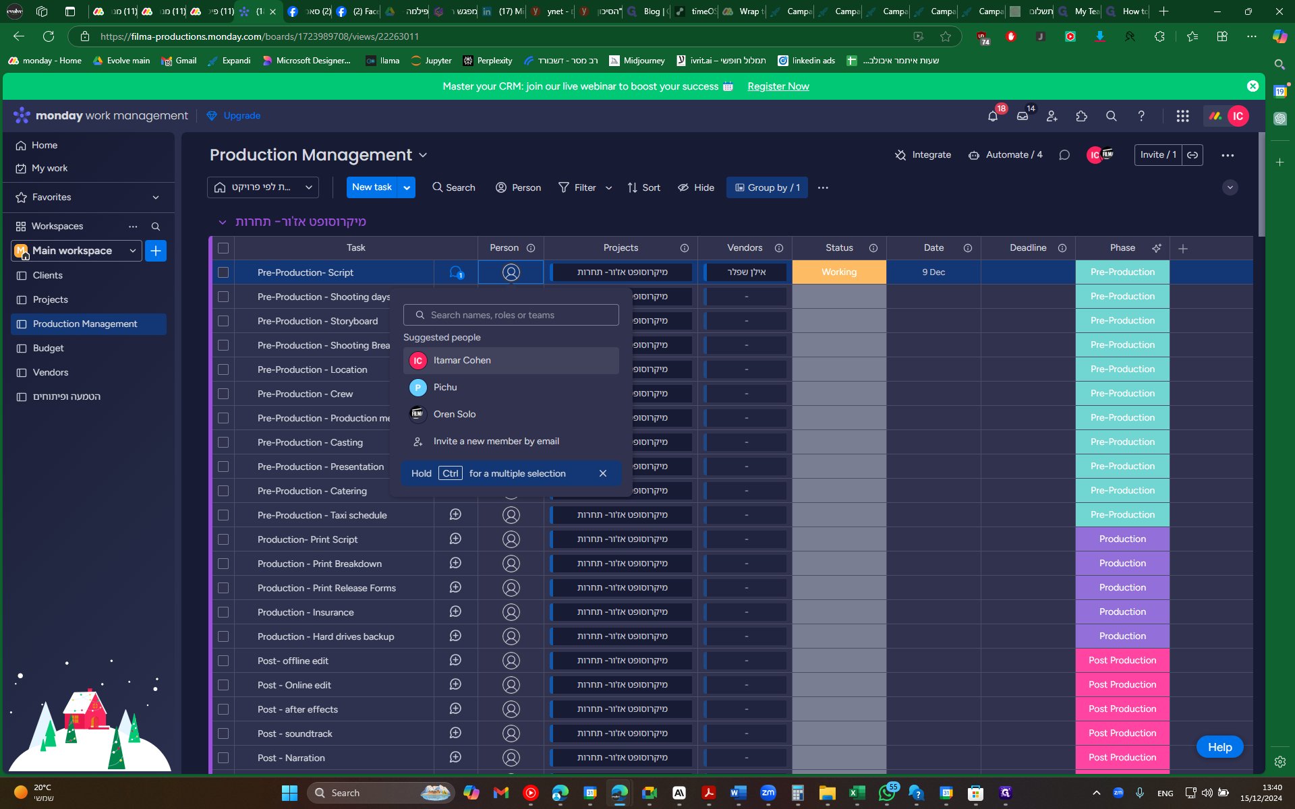The width and height of the screenshot is (1295, 809).
Task: Check the Pre-Production - Location row checkbox
Action: coord(223,369)
